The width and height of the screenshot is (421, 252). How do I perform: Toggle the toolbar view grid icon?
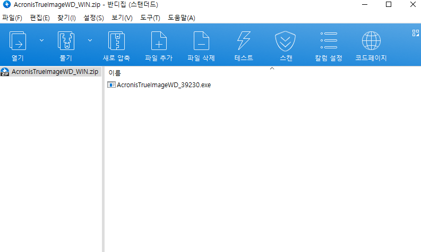(415, 33)
